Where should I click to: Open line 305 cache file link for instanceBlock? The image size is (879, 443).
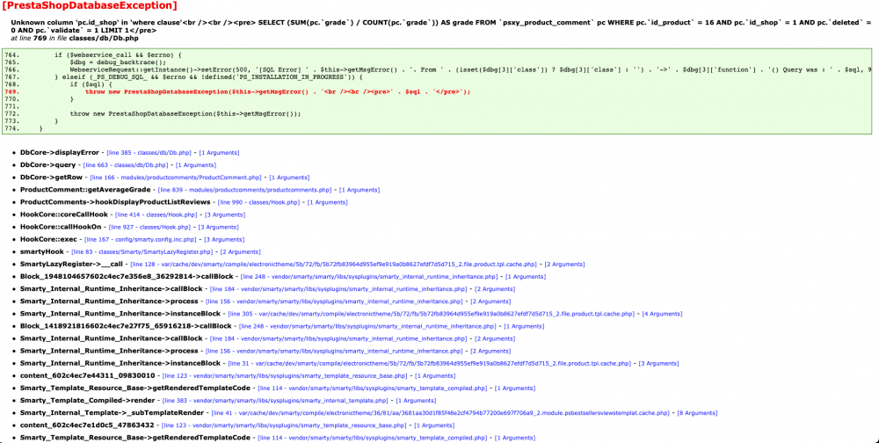point(432,314)
